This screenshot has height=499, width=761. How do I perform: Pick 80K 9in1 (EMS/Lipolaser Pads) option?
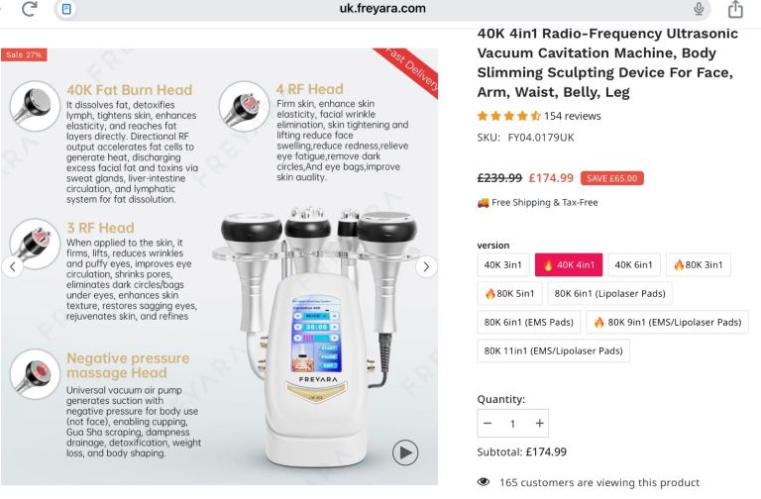click(668, 322)
